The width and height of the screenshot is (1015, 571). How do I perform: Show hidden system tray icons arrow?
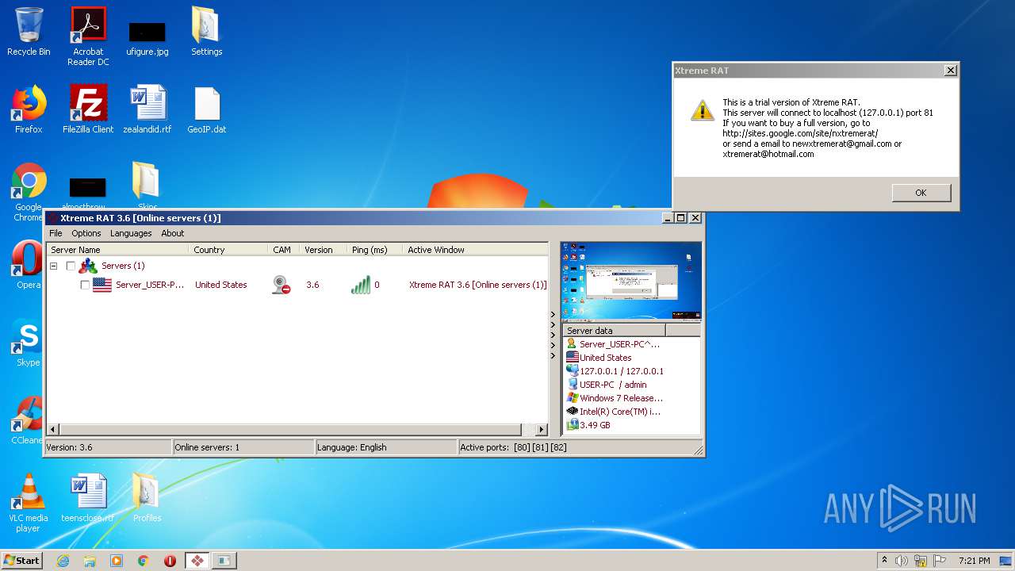[884, 561]
